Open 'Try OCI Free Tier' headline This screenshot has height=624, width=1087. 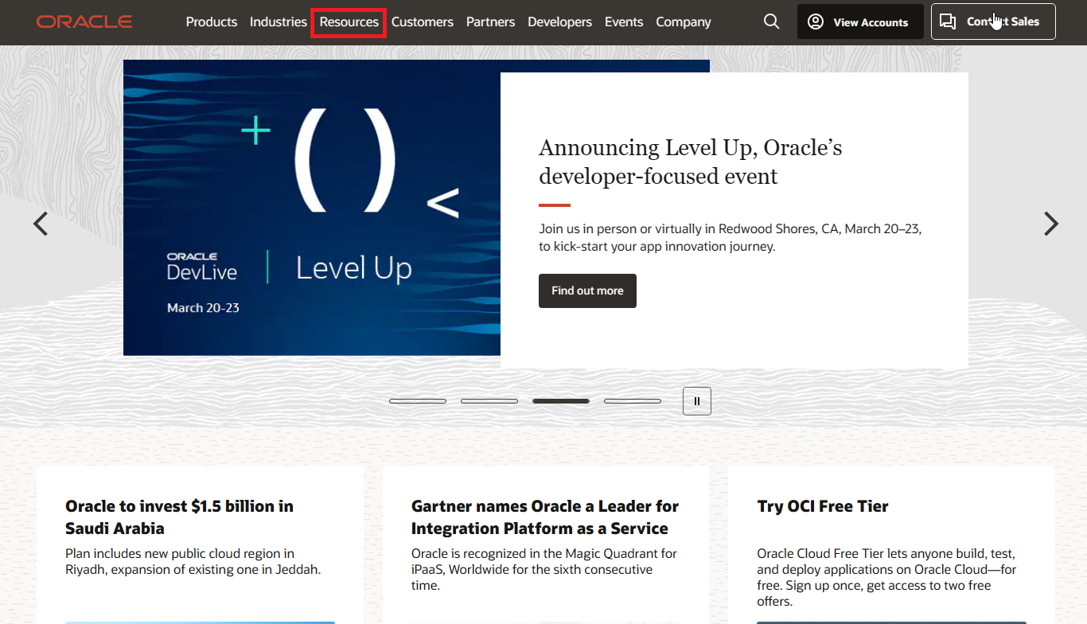pyautogui.click(x=823, y=506)
